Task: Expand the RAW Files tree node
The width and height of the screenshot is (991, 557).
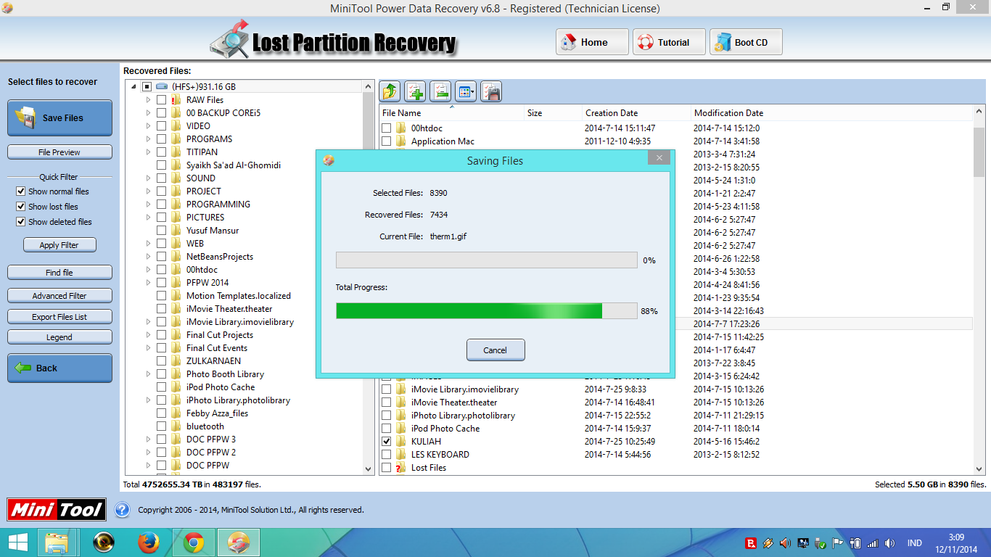Action: pos(148,100)
